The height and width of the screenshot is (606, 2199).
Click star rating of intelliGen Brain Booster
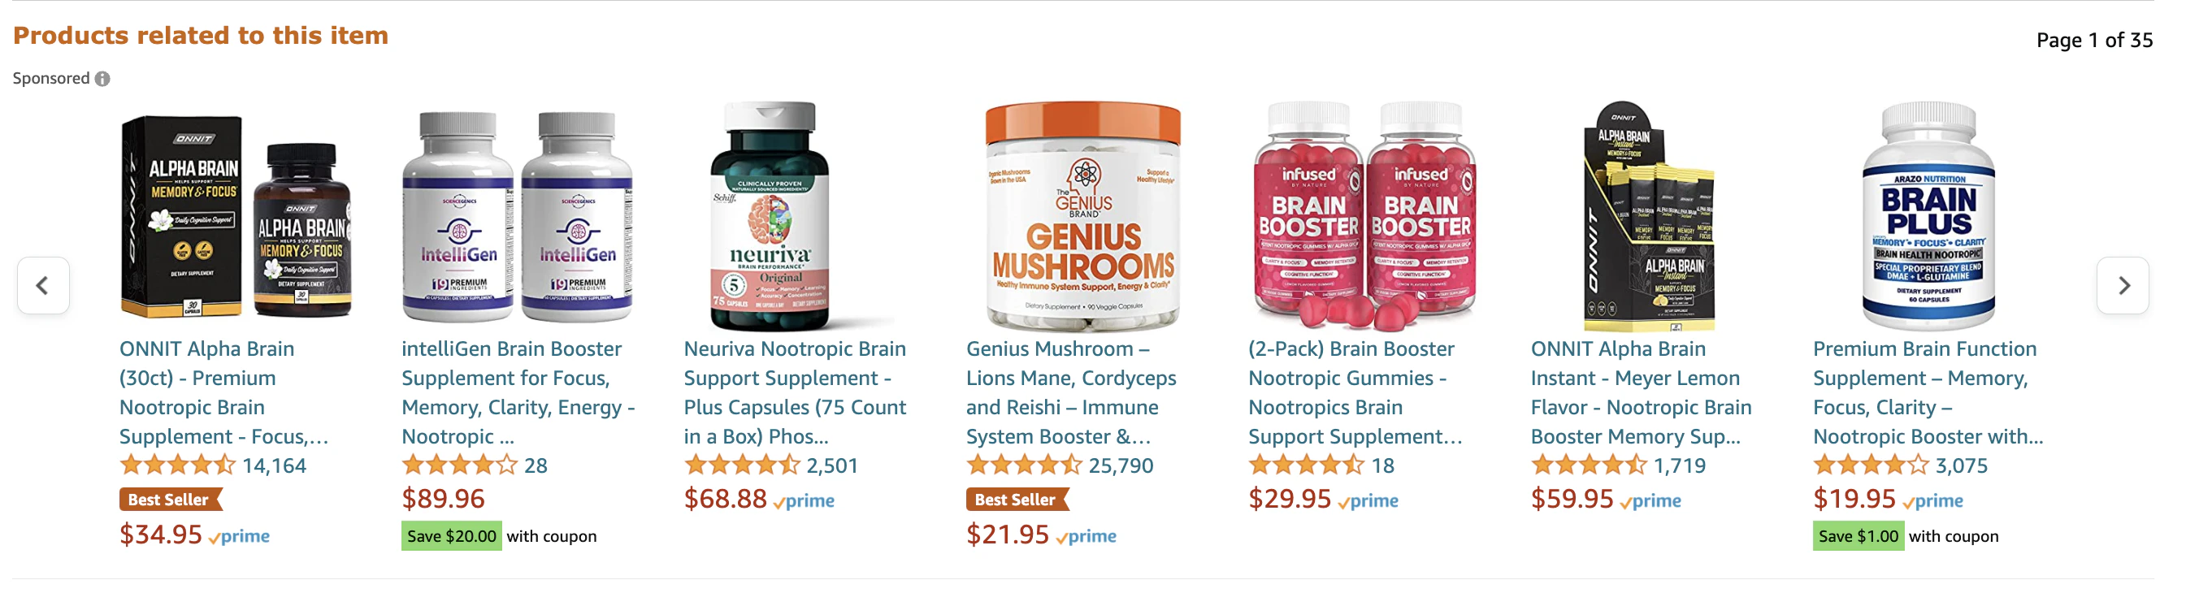459,465
